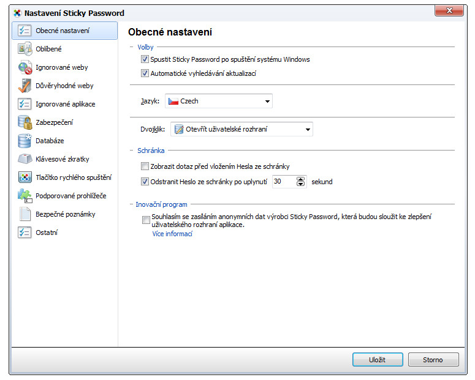Select the Databáze cylinder icon

(25, 141)
